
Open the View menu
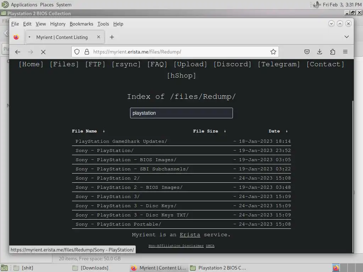click(41, 24)
